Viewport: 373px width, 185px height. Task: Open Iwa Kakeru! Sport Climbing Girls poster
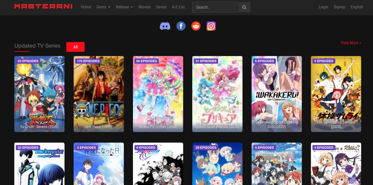click(x=277, y=94)
